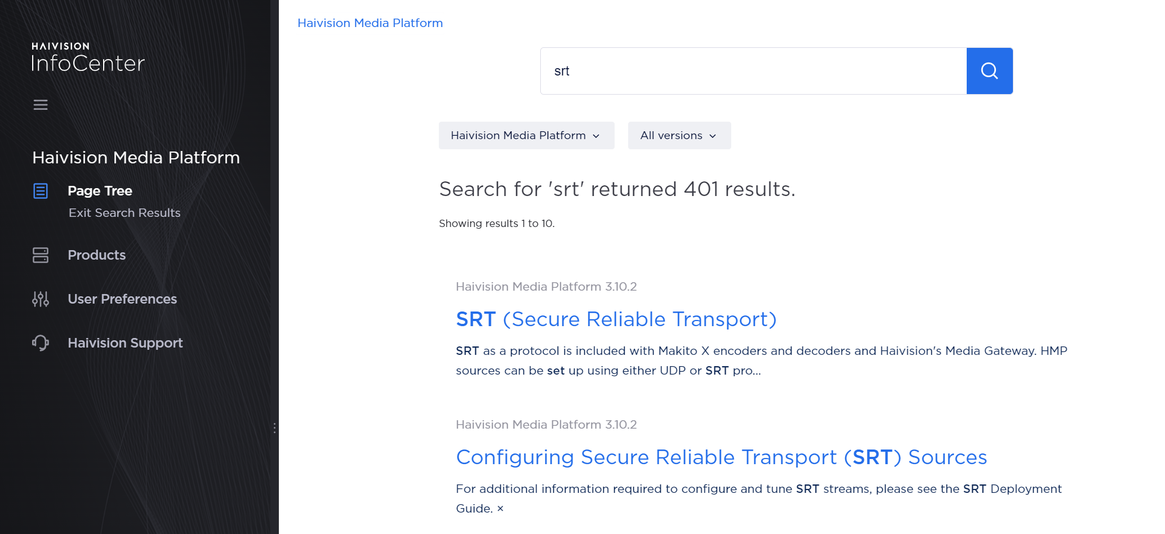Image resolution: width=1165 pixels, height=534 pixels.
Task: Click the Haivision Support headset icon
Action: 40,343
